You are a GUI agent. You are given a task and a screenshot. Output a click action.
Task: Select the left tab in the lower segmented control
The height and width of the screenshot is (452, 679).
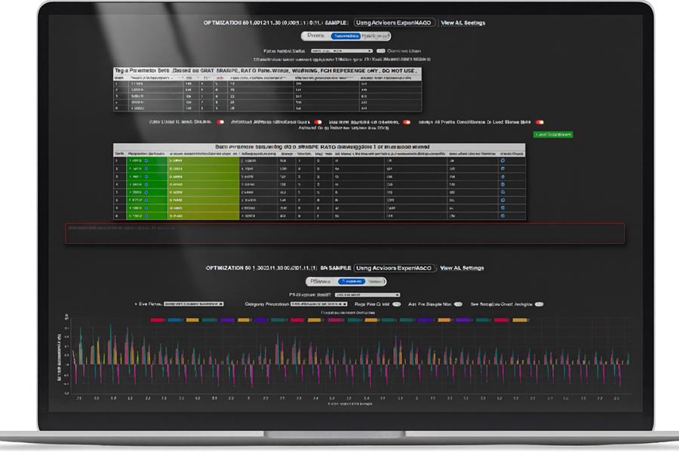coord(321,282)
